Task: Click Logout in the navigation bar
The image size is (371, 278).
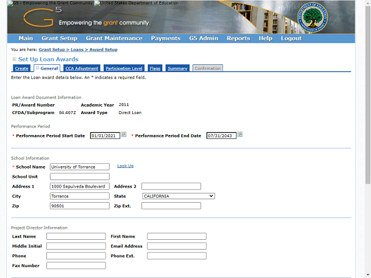Action: 291,38
